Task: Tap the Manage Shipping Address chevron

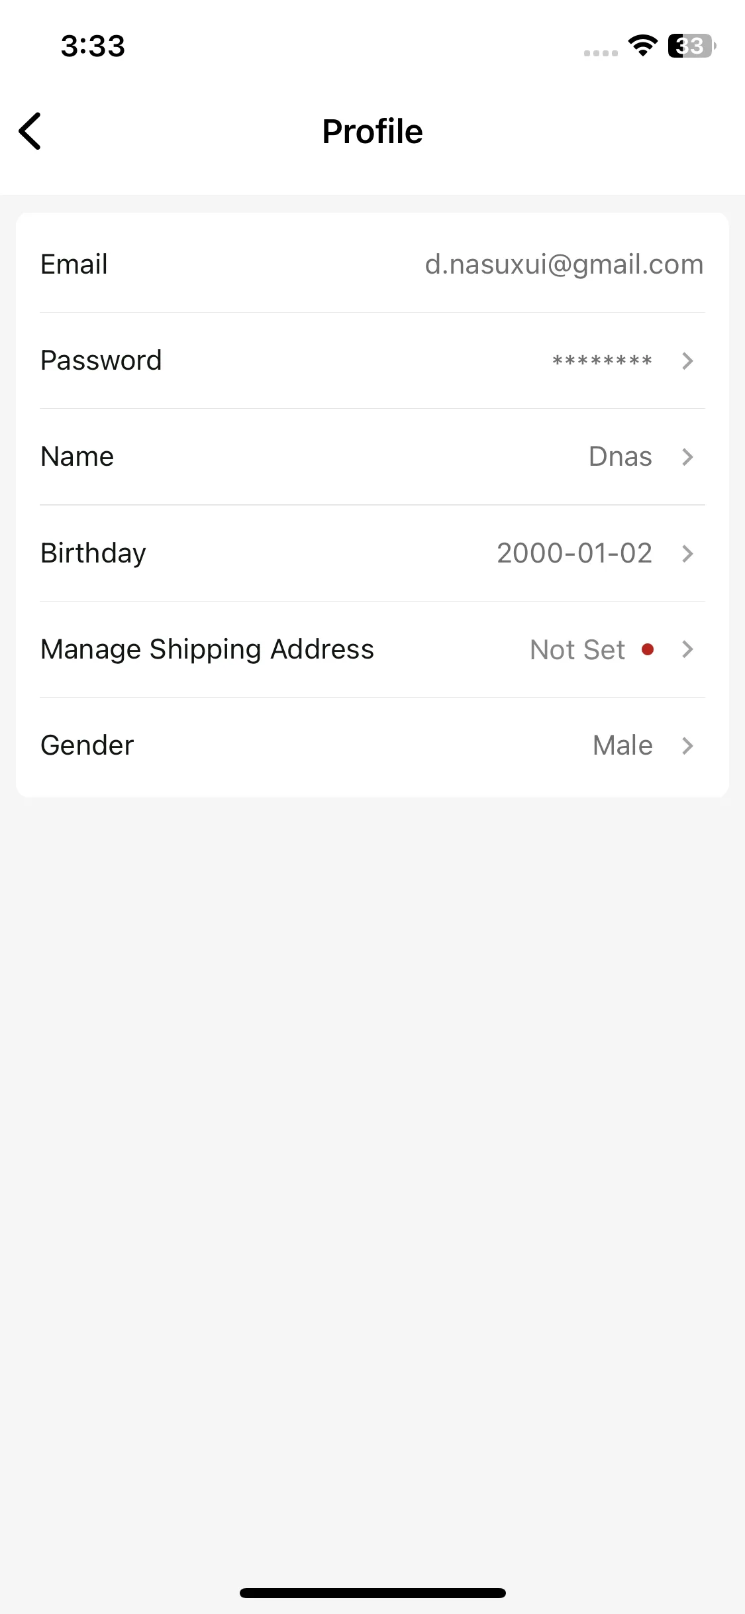Action: tap(687, 649)
